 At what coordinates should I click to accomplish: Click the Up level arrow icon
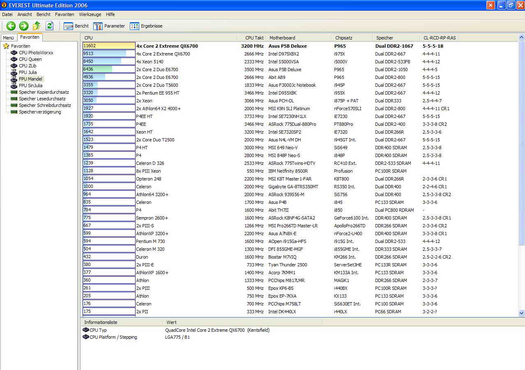(37, 26)
